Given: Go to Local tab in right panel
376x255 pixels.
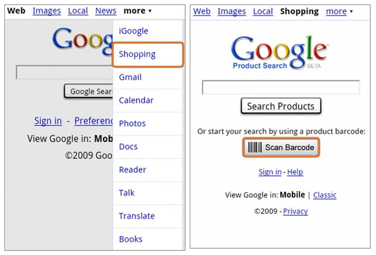Looking at the screenshot, I should (x=263, y=11).
